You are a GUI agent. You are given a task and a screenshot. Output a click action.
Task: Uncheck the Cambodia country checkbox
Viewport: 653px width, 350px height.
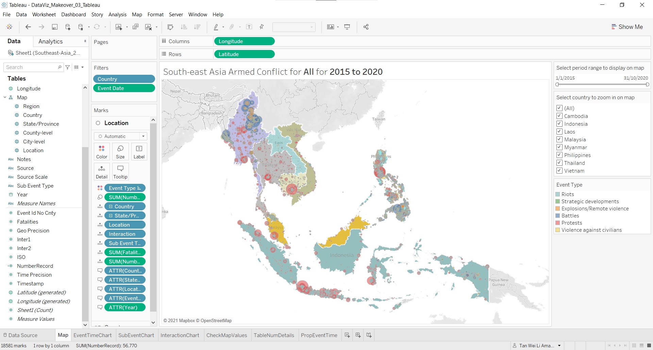pyautogui.click(x=559, y=116)
